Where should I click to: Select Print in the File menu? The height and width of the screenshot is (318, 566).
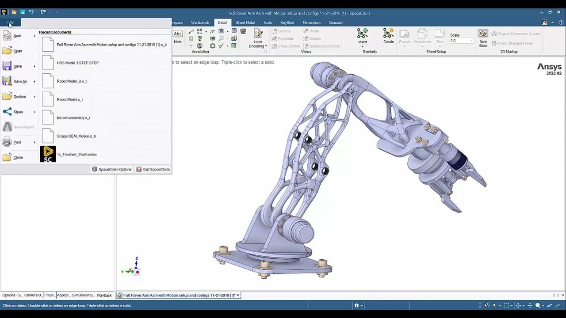(17, 142)
